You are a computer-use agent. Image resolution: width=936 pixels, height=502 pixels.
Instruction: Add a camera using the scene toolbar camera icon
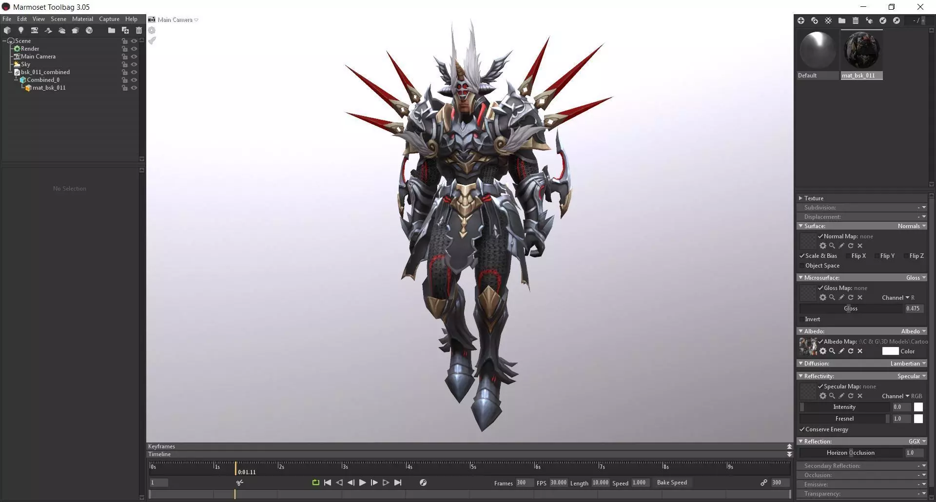(x=35, y=30)
